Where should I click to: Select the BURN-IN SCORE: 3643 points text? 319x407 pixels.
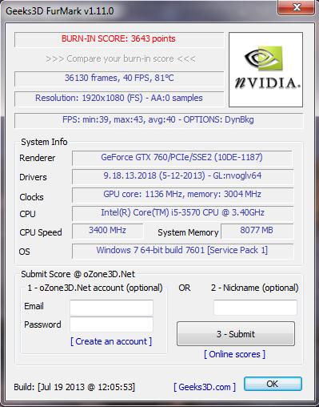[x=118, y=38]
